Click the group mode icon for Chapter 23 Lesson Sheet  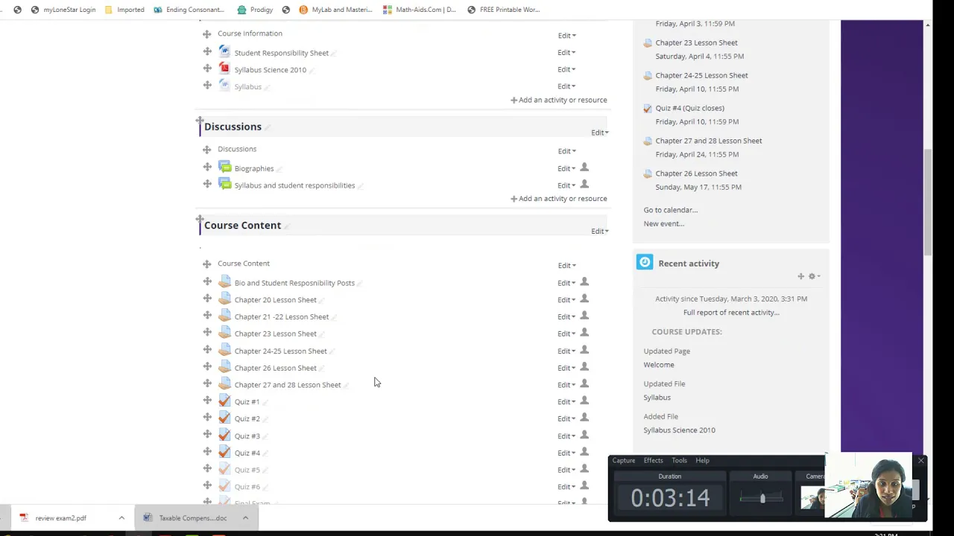(x=584, y=333)
